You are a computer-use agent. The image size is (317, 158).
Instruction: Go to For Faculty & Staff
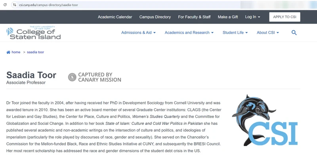click(194, 17)
